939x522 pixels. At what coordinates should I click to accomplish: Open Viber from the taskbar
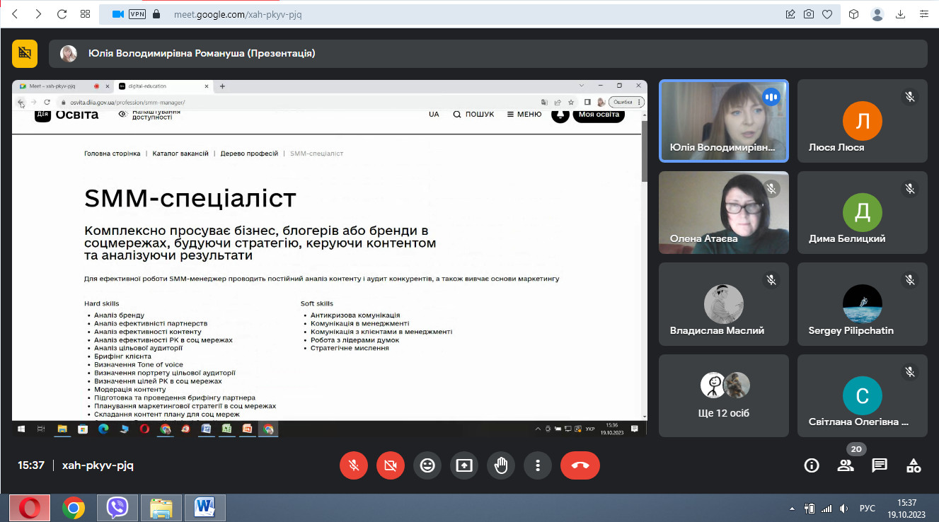pos(117,508)
